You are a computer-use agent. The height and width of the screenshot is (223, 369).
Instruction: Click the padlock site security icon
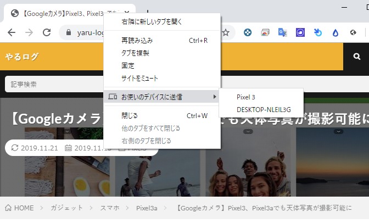pos(69,32)
